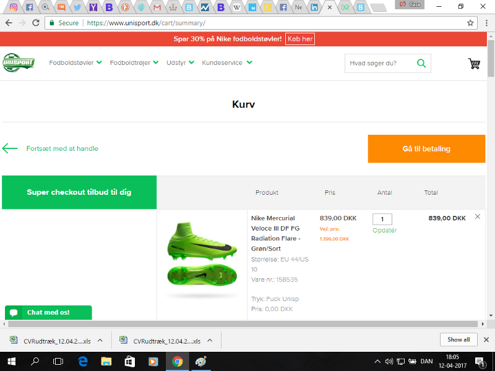Click the 'Total' column header

(431, 192)
